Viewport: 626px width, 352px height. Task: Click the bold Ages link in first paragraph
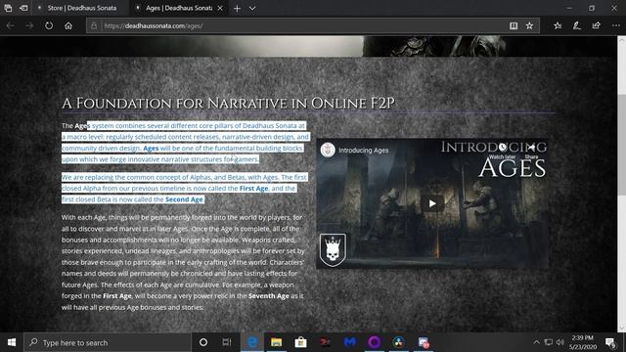click(151, 148)
